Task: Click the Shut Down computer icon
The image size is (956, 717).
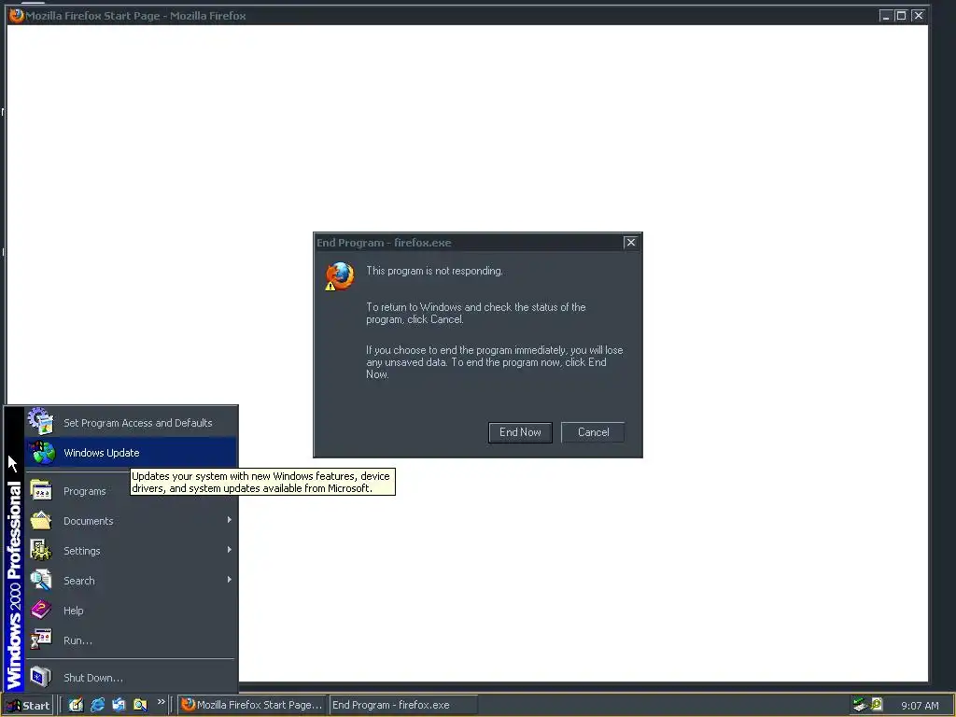Action: tap(41, 677)
